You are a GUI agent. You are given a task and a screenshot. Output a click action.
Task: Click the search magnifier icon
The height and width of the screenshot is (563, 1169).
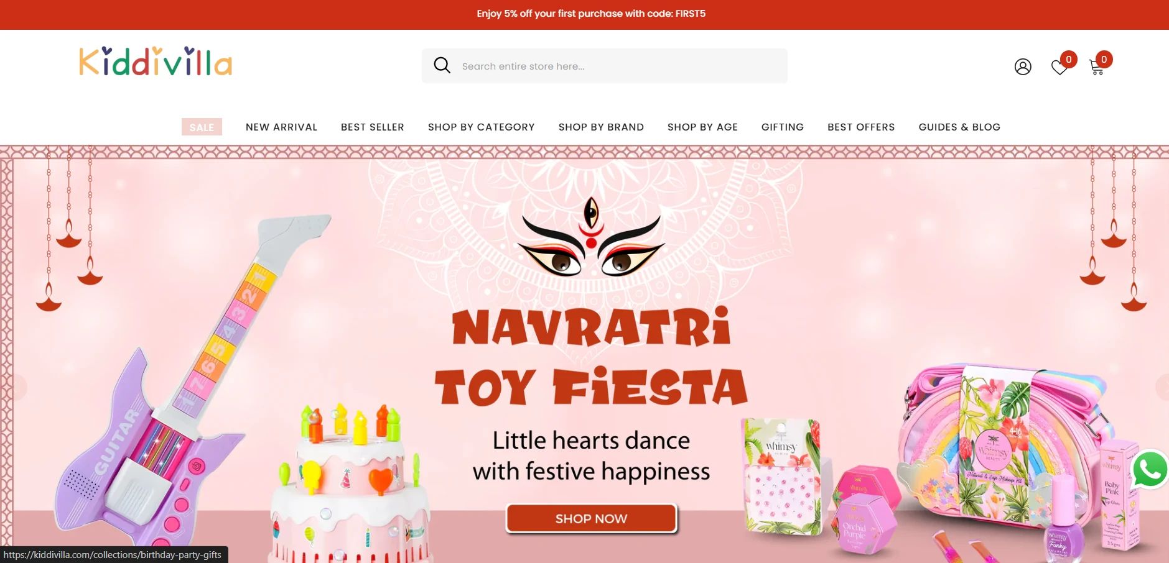(x=442, y=65)
